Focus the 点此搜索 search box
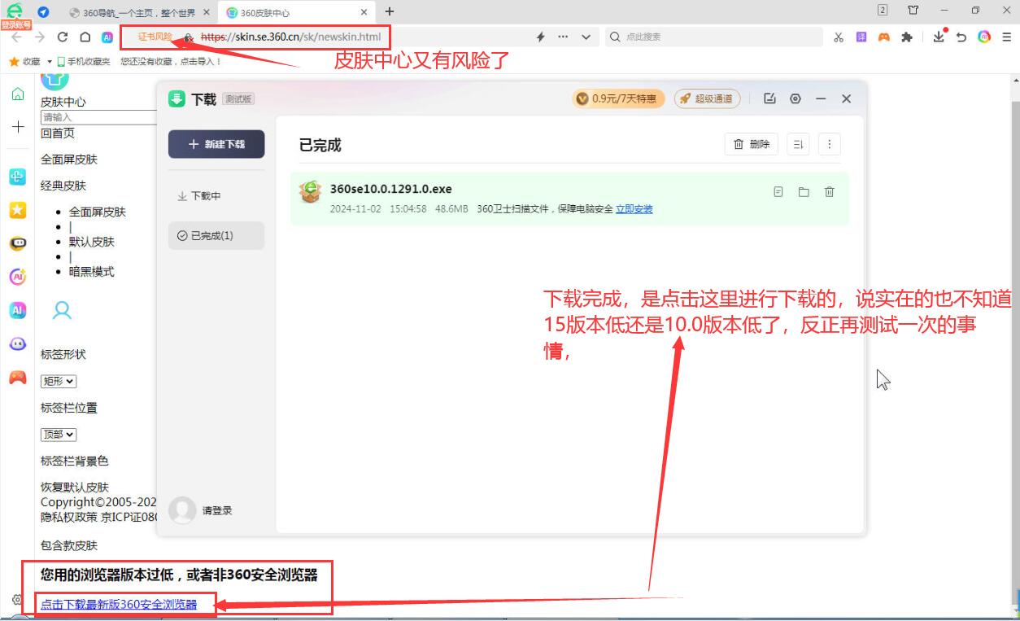Image resolution: width=1020 pixels, height=621 pixels. [x=715, y=37]
